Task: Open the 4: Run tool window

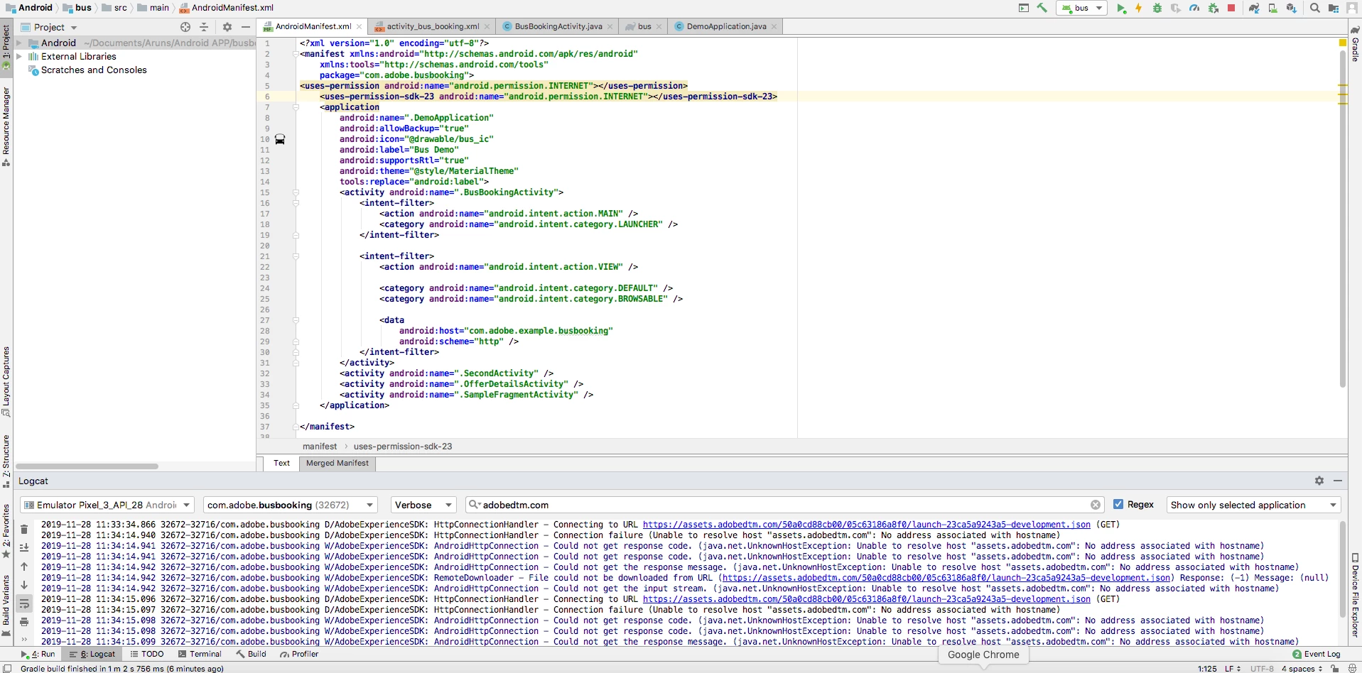Action: pos(38,654)
